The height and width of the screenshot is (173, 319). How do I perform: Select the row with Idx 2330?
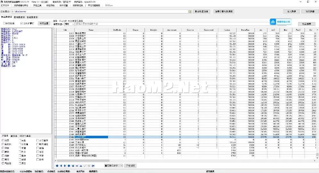click(186, 95)
